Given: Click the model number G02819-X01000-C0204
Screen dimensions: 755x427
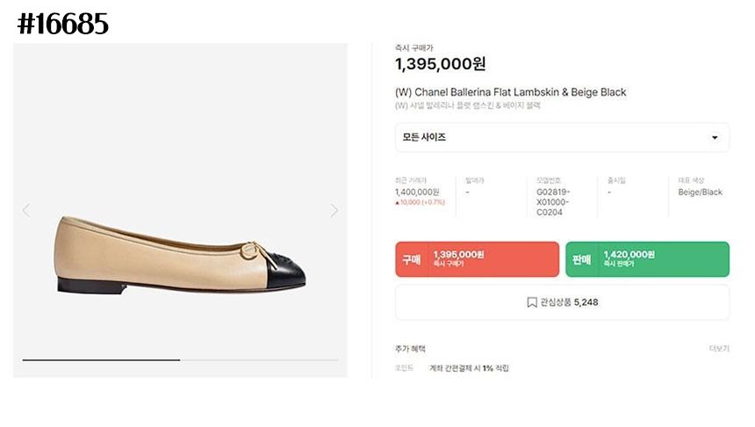Looking at the screenshot, I should (x=553, y=201).
